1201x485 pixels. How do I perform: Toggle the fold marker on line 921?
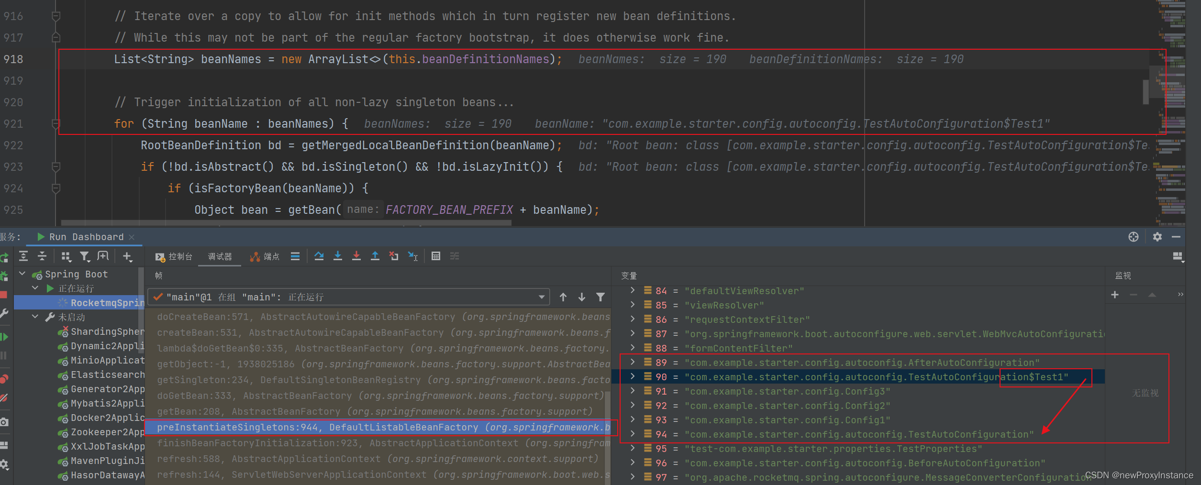56,124
